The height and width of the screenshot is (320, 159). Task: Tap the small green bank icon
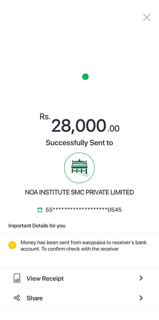(40, 210)
